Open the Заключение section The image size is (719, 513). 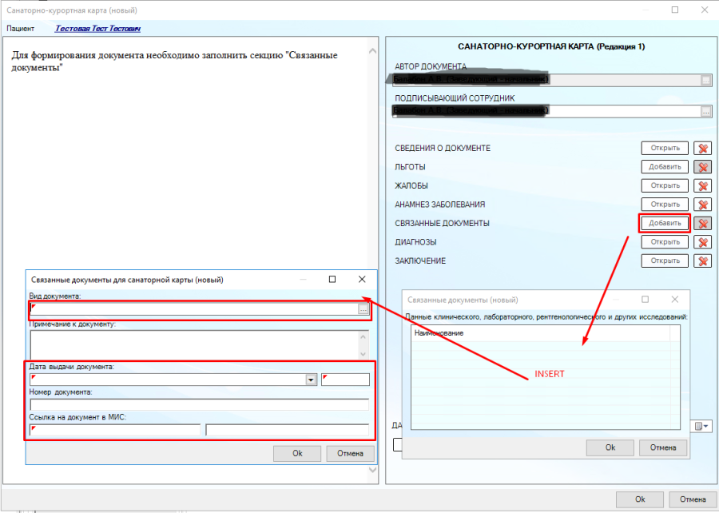pos(665,260)
